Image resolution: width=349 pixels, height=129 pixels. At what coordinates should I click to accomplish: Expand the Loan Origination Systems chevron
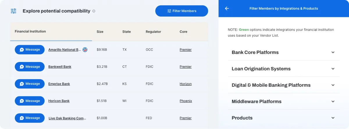click(333, 69)
